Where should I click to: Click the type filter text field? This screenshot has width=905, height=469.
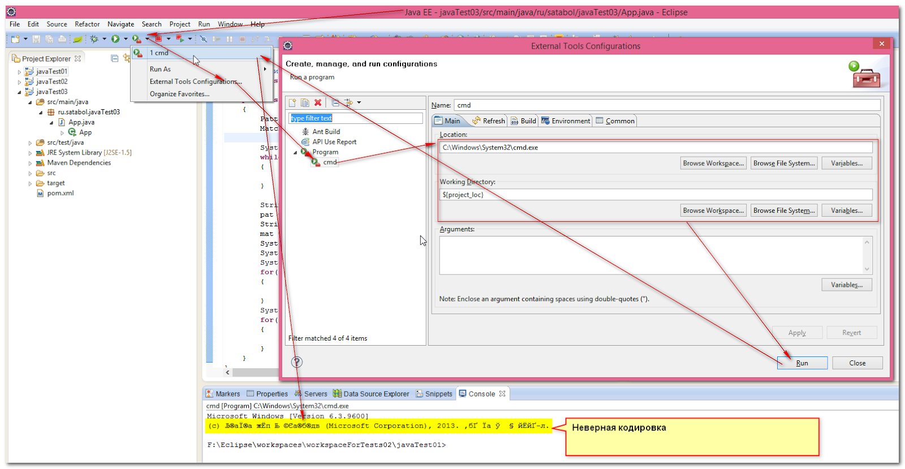click(x=356, y=118)
